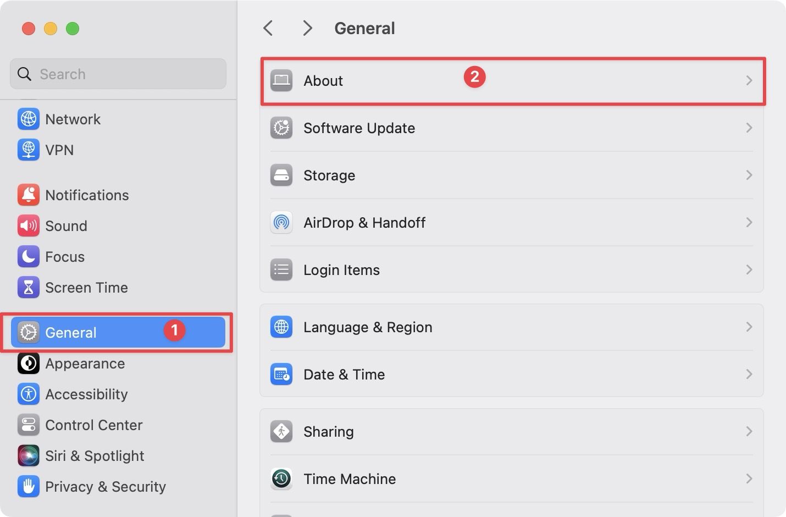Open Focus settings via the moon icon
Screen dimensions: 786x517
point(29,256)
